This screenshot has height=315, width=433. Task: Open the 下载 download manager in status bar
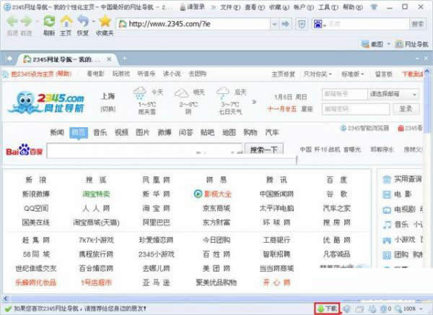pos(327,308)
